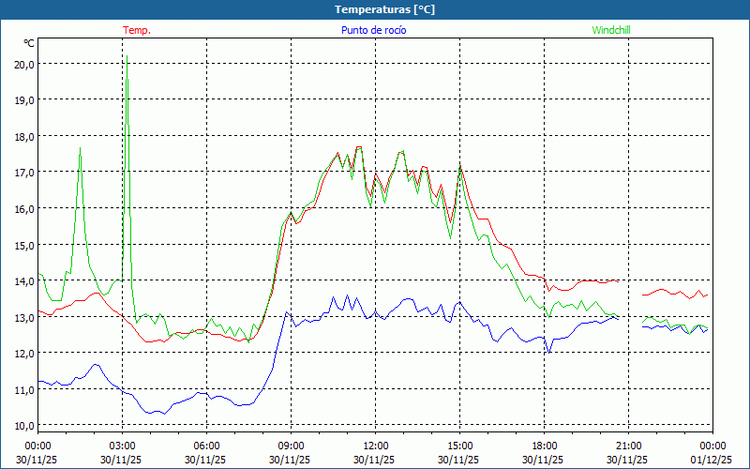750x469 pixels.
Task: Select the 06:00 time marker on the x-axis
Action: pyautogui.click(x=206, y=446)
